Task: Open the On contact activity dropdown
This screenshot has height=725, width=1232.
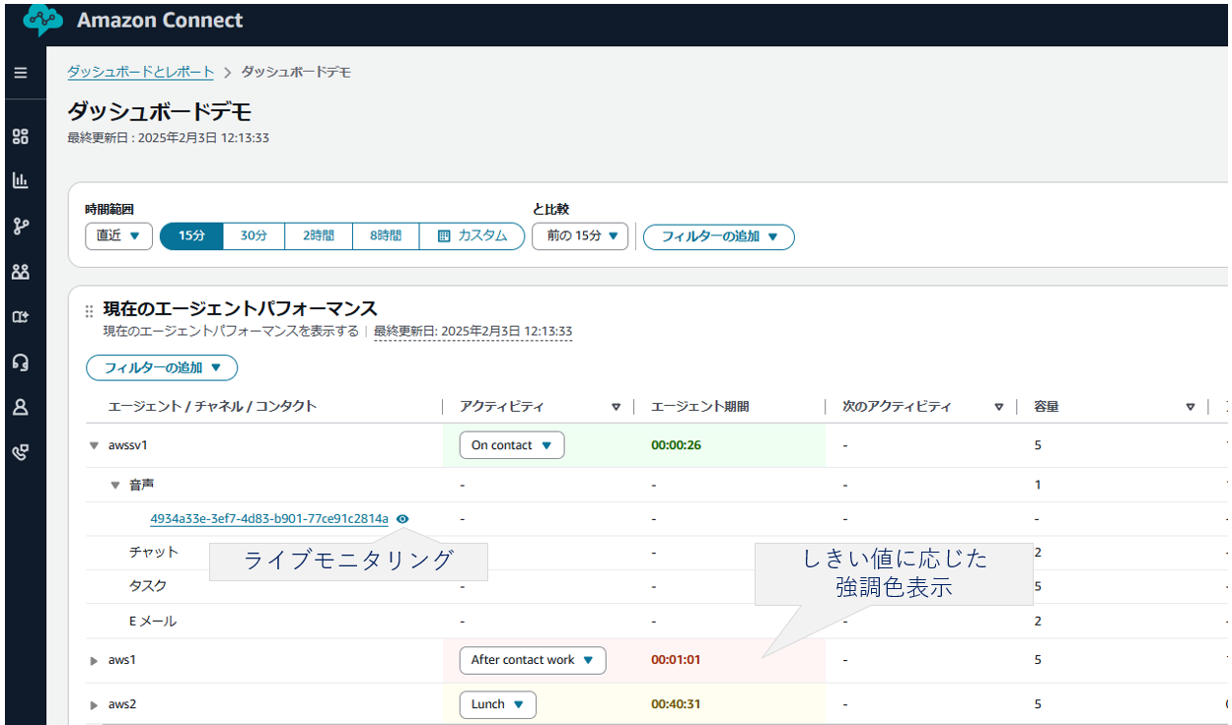Action: tap(512, 445)
